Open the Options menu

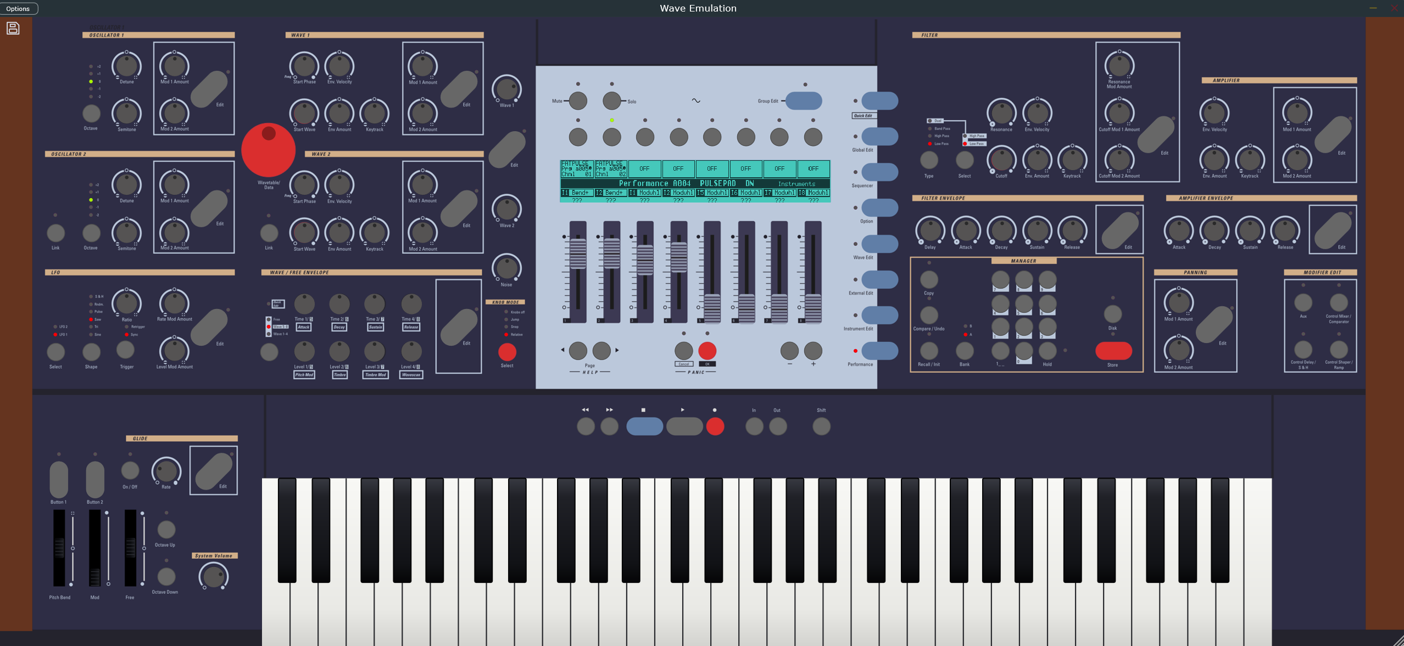(19, 8)
